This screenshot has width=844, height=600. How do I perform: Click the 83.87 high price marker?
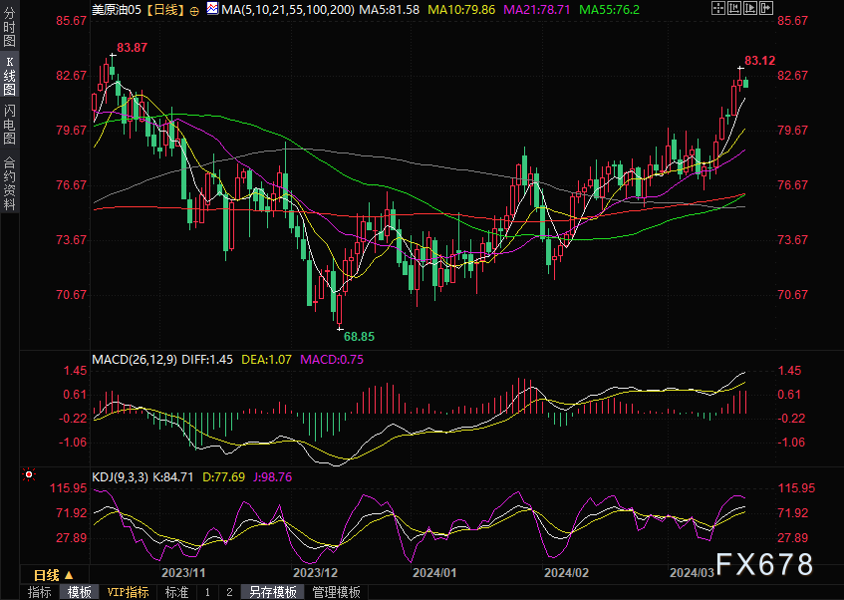pyautogui.click(x=132, y=48)
